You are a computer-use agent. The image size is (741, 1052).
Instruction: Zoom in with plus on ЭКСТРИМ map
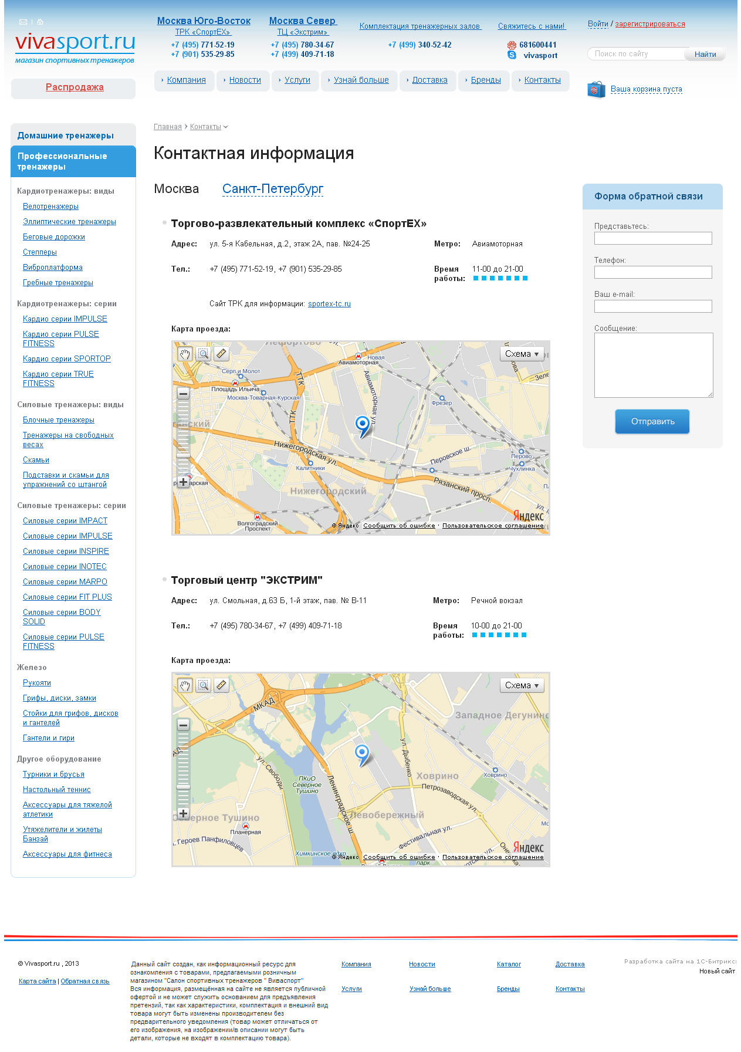(183, 814)
